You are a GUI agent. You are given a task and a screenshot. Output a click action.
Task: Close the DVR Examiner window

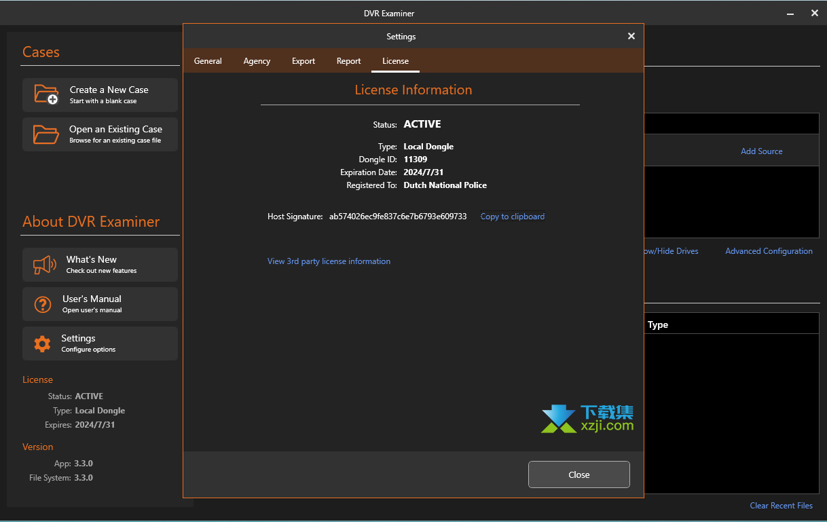pos(815,14)
